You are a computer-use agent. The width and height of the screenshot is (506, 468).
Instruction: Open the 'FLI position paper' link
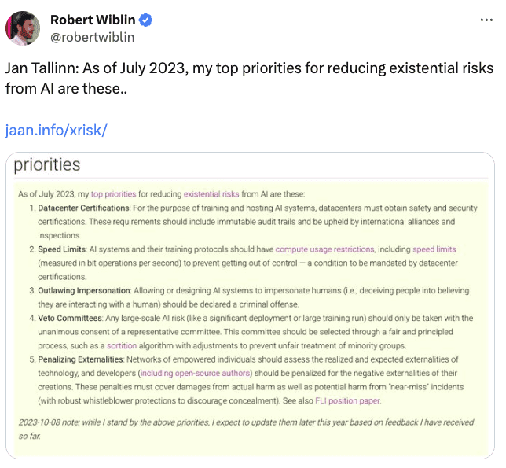coord(348,401)
